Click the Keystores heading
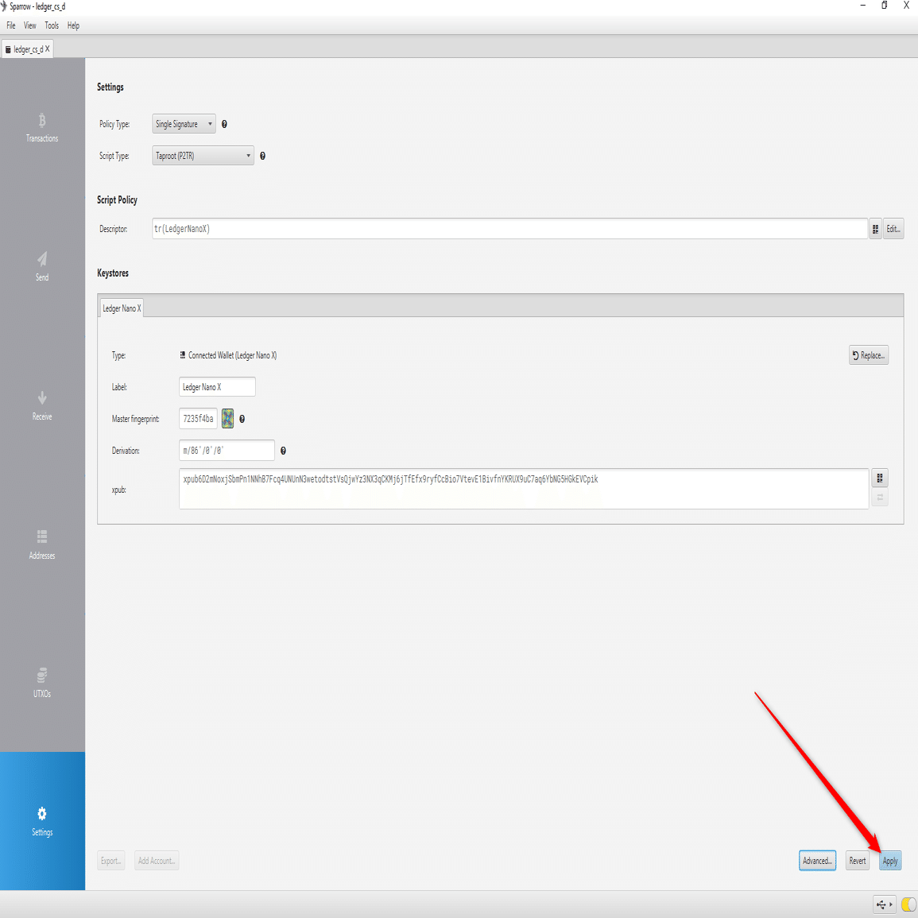918x918 pixels. pos(112,273)
